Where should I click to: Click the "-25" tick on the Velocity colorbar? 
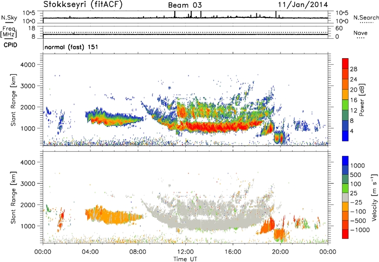coord(356,202)
